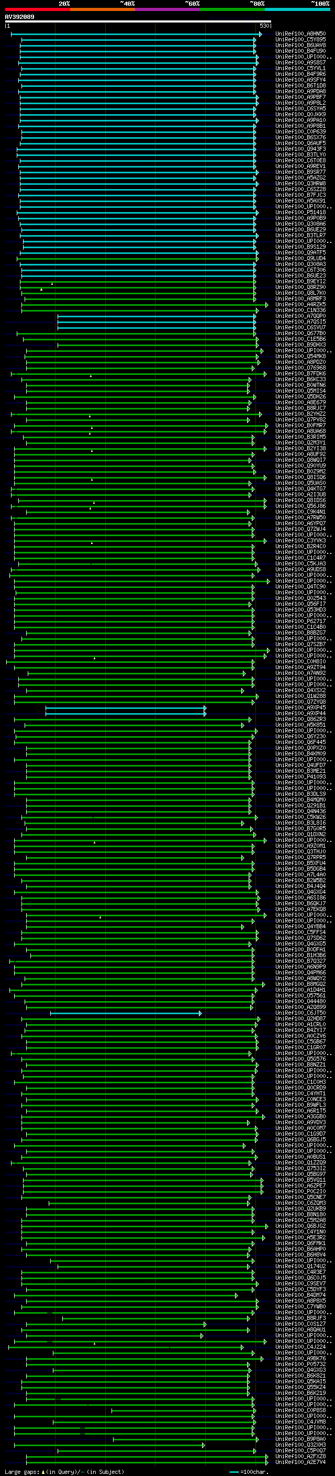Select the UniRef100_Q1DXN2 label
Image resolution: width=335 pixels, height=1476 pixels.
300,834
